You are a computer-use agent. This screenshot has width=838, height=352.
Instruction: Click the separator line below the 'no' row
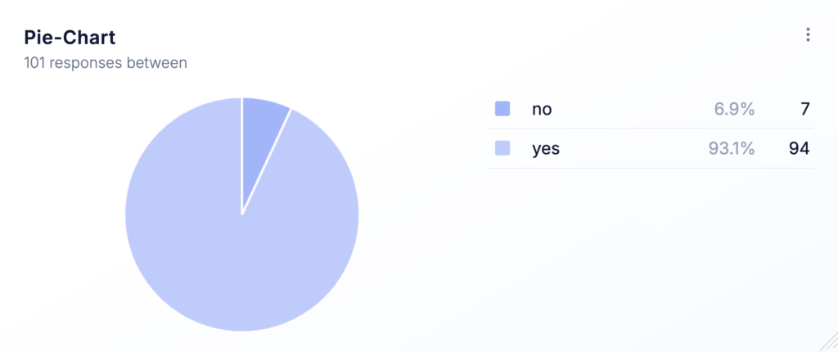(x=651, y=129)
